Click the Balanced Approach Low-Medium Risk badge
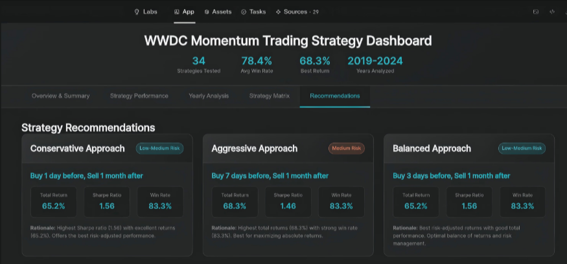 click(x=522, y=148)
